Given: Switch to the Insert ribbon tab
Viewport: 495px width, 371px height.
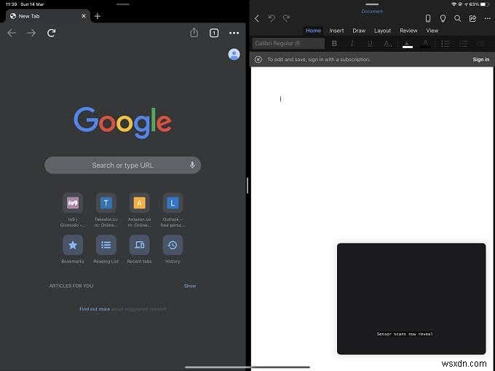Looking at the screenshot, I should point(336,31).
